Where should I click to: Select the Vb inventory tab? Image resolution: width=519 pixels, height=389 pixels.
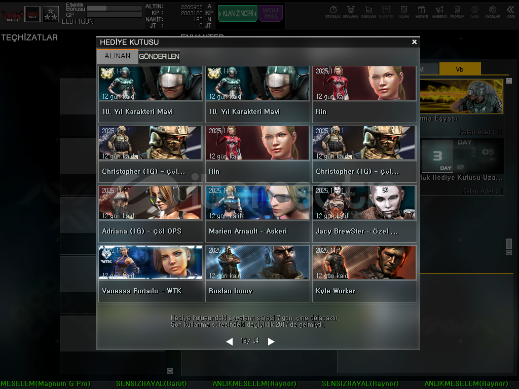pos(459,69)
